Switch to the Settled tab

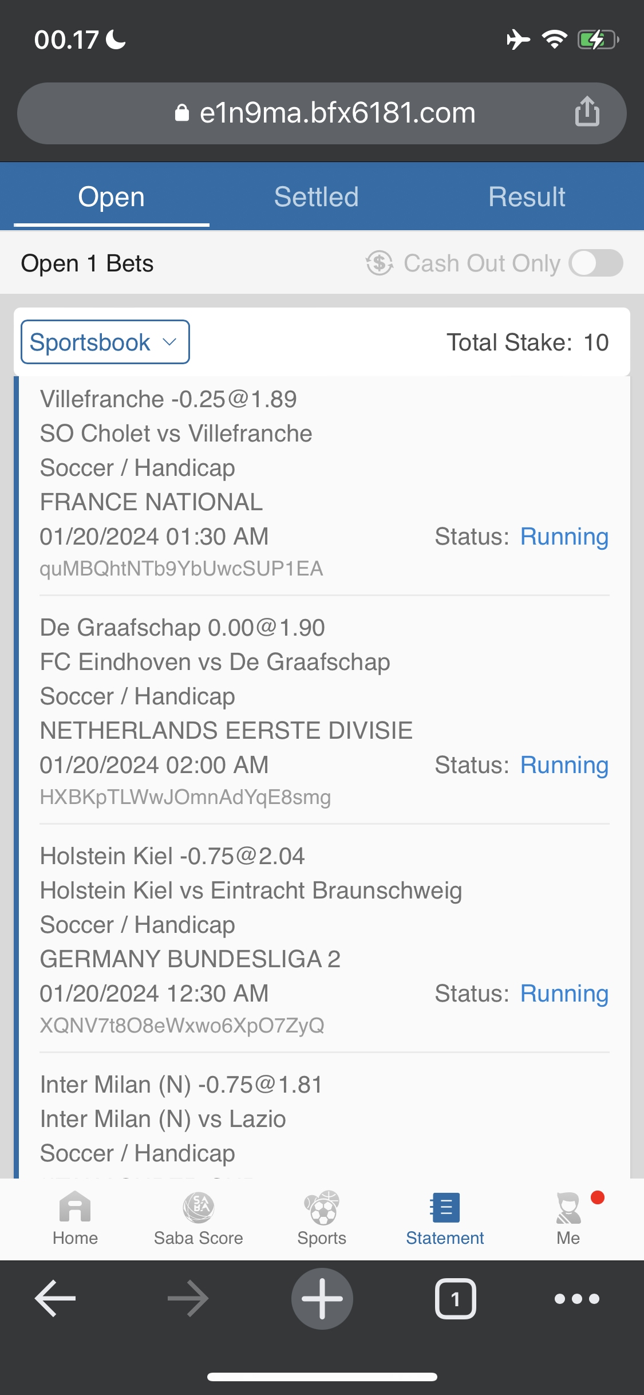(316, 197)
